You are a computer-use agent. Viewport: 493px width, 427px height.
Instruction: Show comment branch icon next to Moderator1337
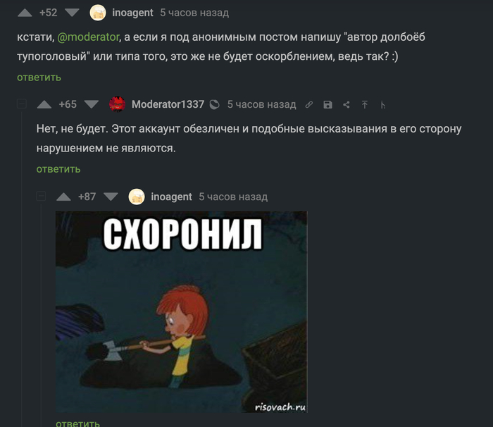click(382, 105)
